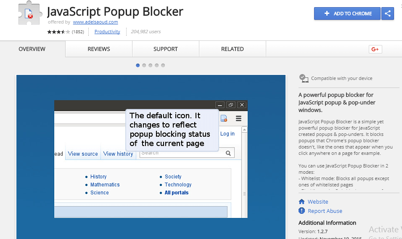Open the Productivity category link
402x239 pixels.
(107, 32)
